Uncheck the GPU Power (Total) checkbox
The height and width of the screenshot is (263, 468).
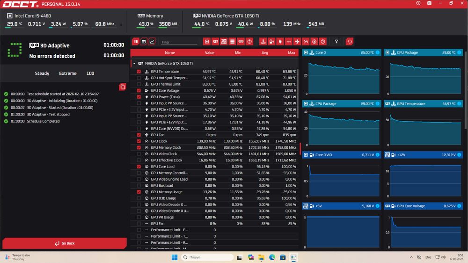click(139, 97)
